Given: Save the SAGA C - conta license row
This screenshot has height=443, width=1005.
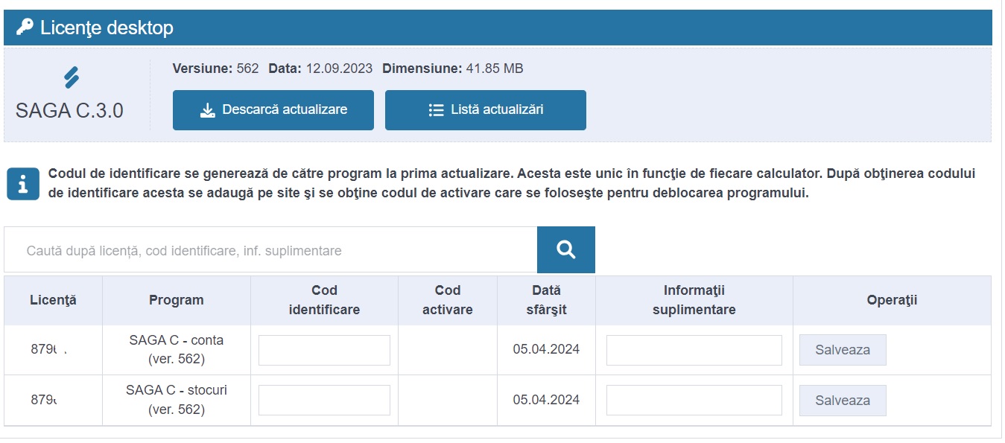Looking at the screenshot, I should coord(843,350).
